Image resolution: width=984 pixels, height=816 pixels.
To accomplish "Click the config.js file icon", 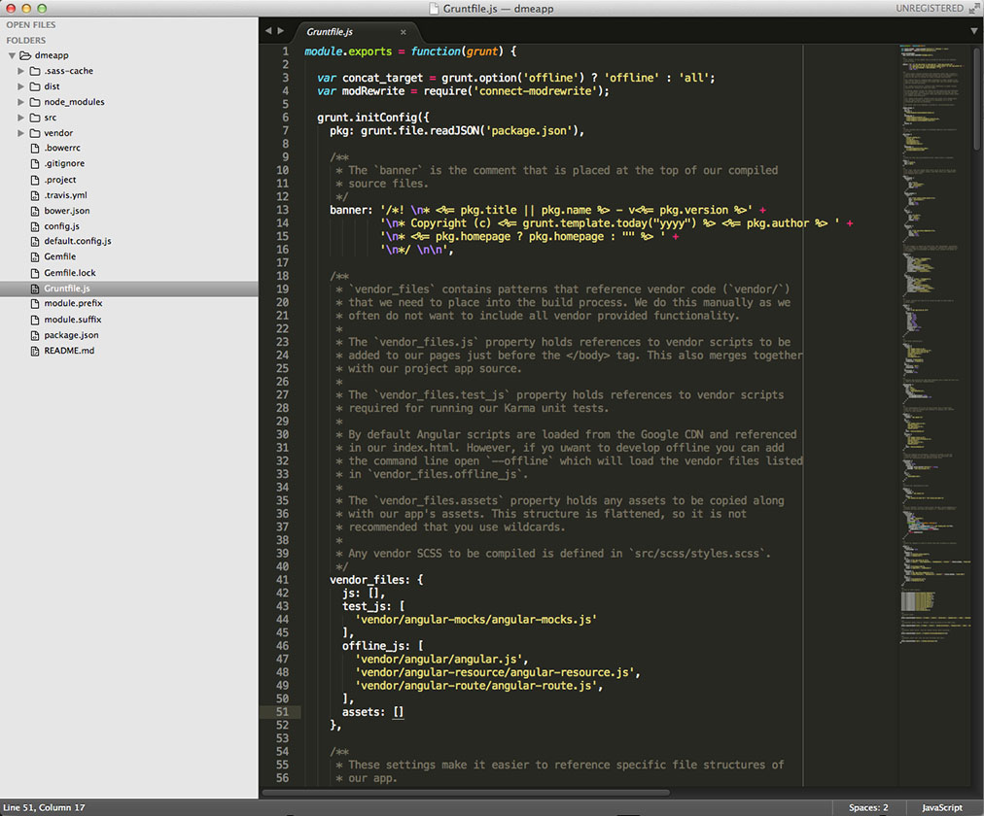I will (35, 226).
